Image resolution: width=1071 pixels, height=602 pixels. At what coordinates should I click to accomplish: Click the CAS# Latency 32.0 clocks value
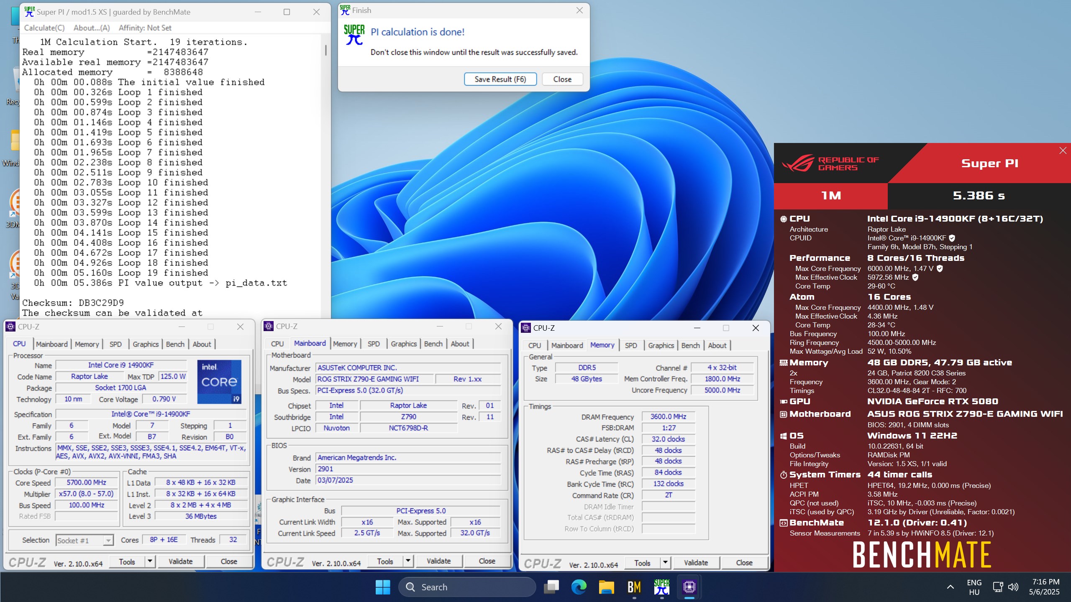(668, 439)
